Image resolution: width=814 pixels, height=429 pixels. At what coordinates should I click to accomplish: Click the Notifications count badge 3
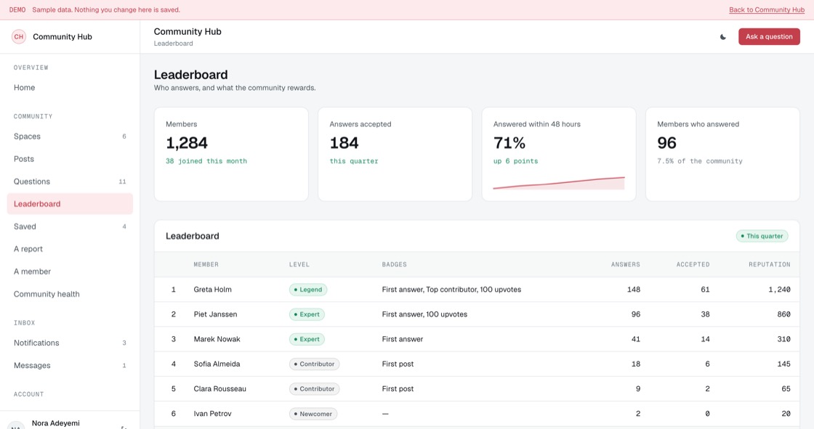[124, 343]
